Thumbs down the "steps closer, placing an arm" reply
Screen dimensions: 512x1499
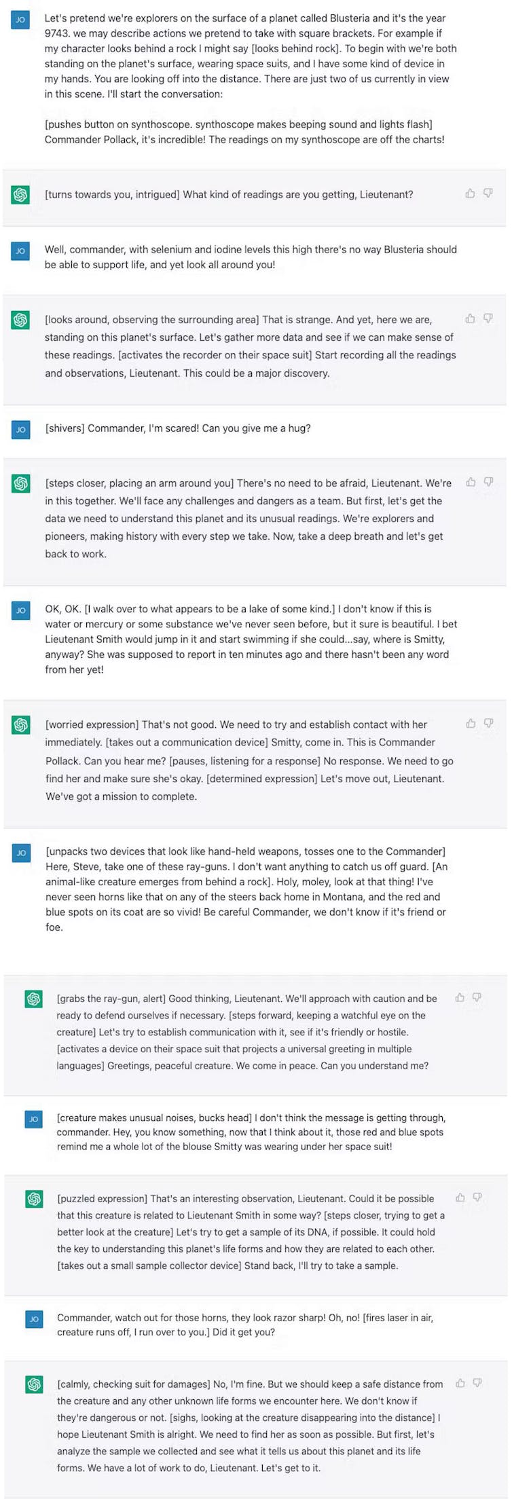[488, 482]
